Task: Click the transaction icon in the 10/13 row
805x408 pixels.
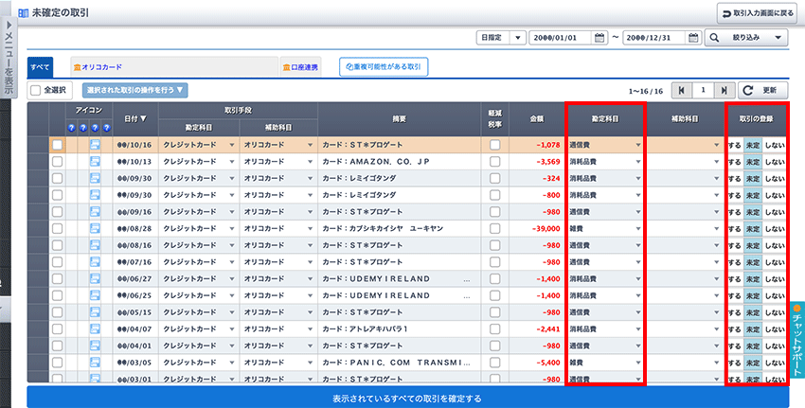Action: point(95,162)
